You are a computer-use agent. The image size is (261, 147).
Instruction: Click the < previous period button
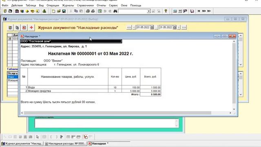(x=134, y=27)
